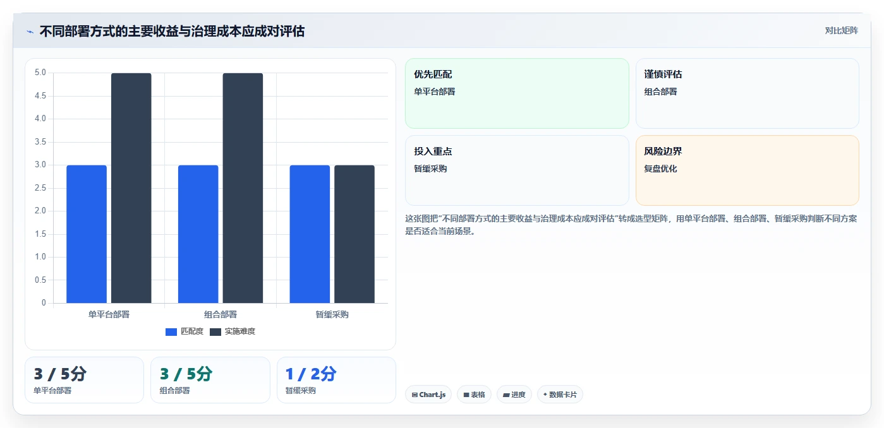Click the 对比矩阵 label in the header

coord(841,30)
